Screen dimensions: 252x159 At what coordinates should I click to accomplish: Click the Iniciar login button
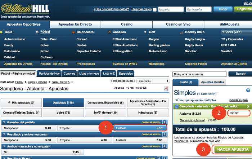coord(223,9)
